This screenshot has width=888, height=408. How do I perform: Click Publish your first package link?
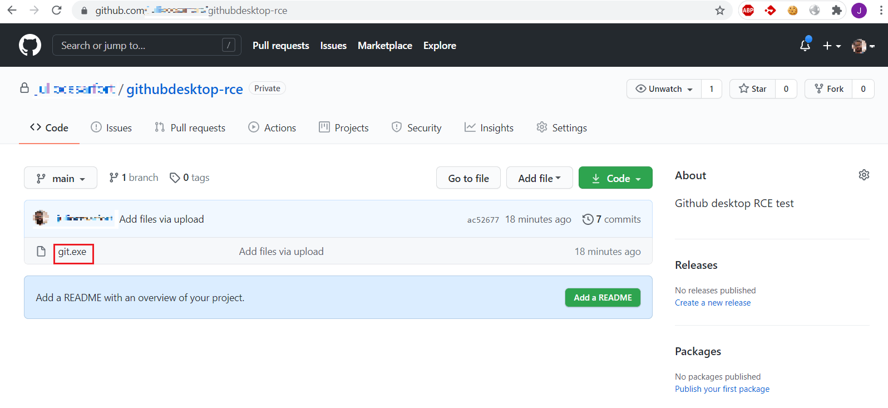tap(722, 389)
